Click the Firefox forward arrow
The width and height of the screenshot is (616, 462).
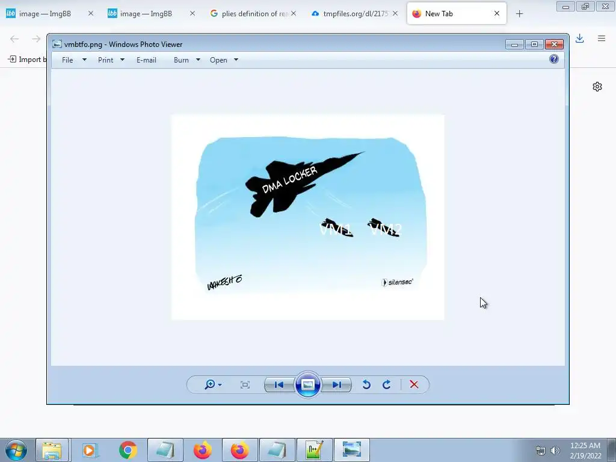[x=36, y=38]
